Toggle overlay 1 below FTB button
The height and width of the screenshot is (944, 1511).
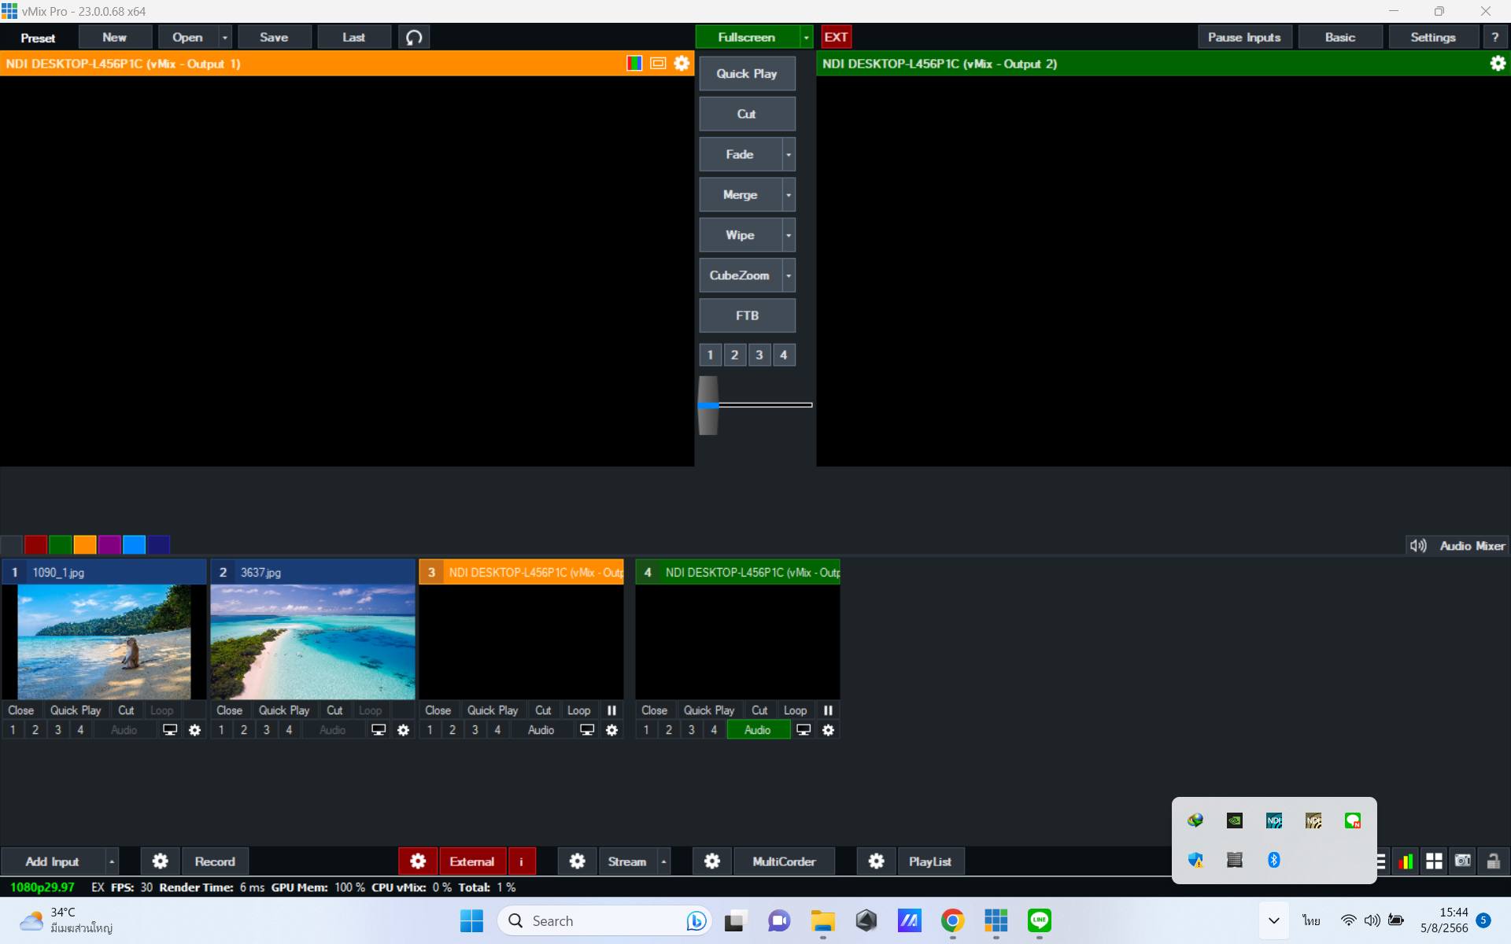[x=710, y=355]
